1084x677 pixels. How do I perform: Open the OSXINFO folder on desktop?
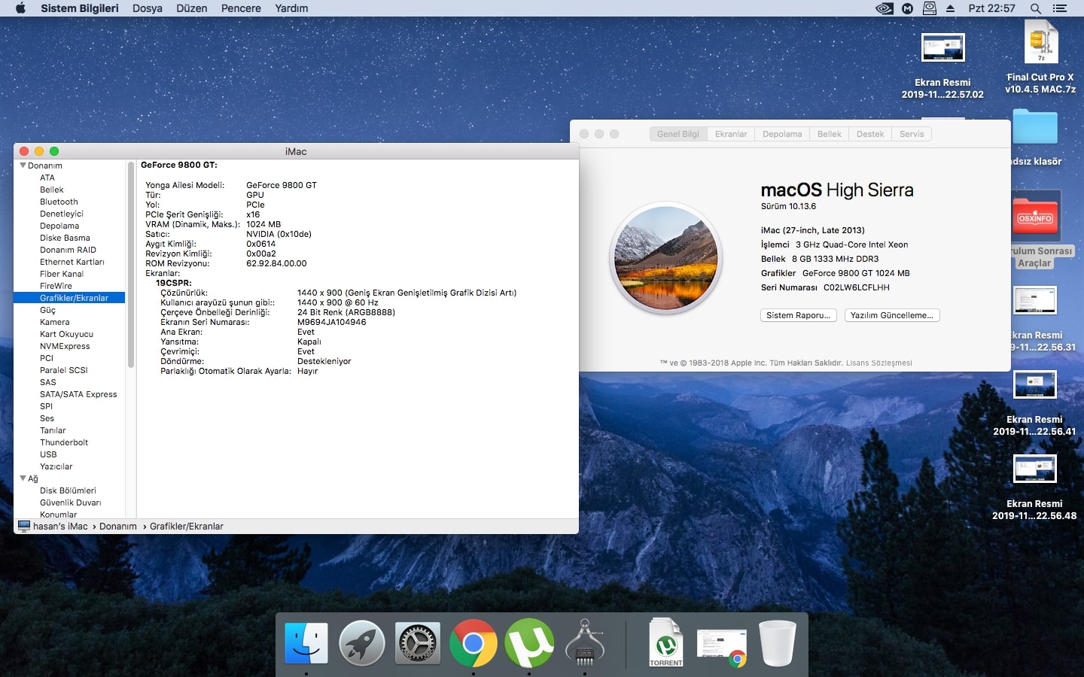pos(1035,217)
